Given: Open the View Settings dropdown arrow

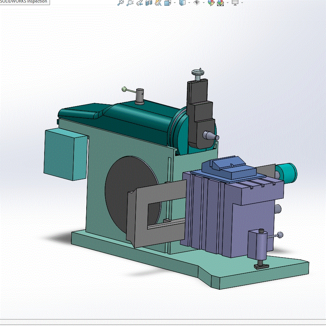Looking at the screenshot, I should coord(242,3).
